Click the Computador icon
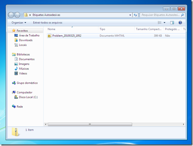Viewport: 193px width, 146px height. click(x=14, y=92)
